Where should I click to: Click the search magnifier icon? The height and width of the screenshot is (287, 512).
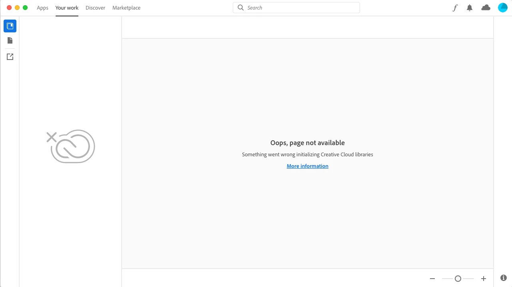(240, 8)
